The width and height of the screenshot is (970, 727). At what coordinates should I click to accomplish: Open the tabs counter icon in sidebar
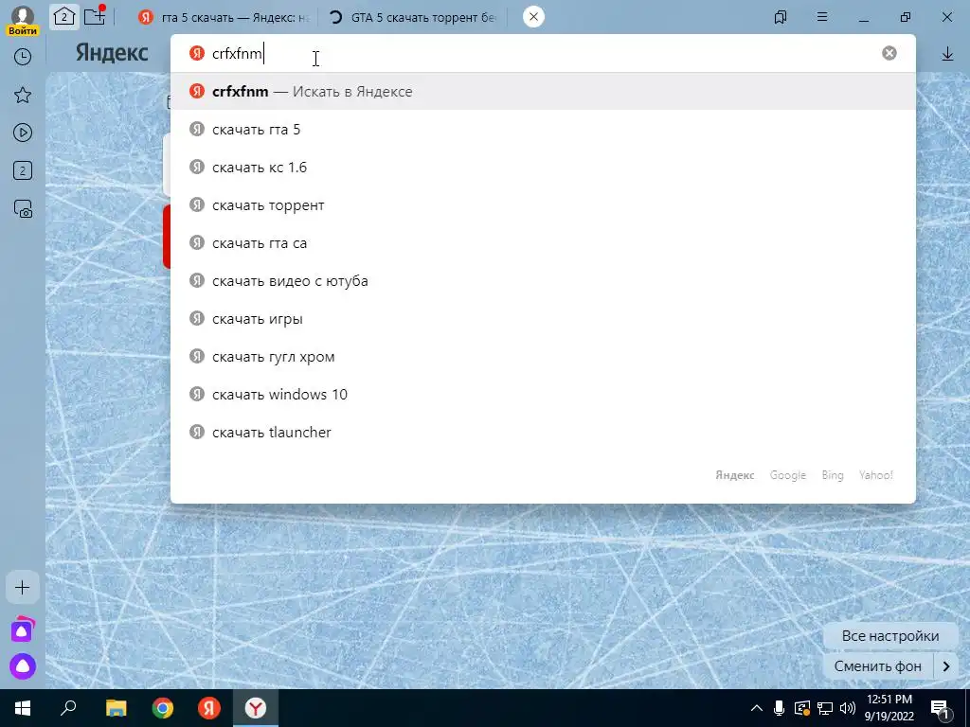click(23, 170)
